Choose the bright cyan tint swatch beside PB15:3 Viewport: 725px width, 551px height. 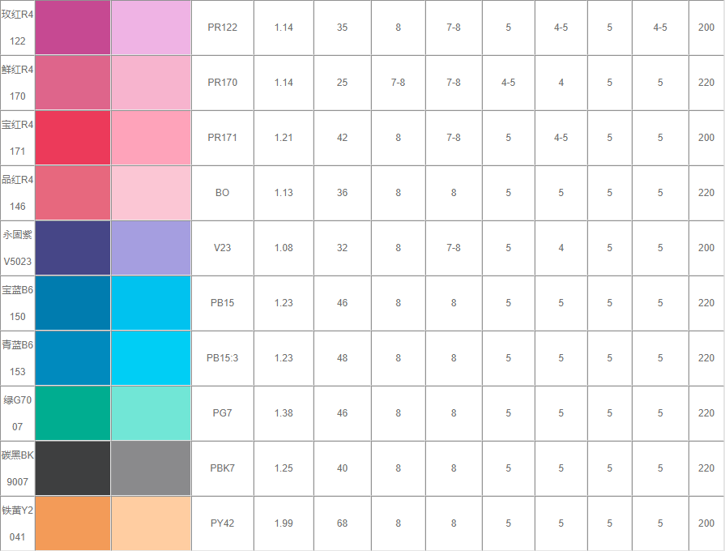pos(151,358)
